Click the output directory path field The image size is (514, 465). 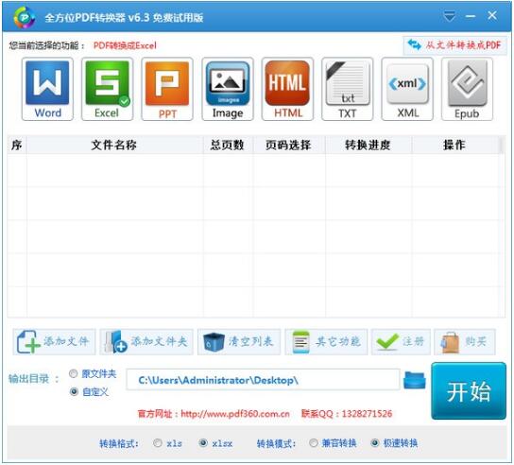(263, 380)
